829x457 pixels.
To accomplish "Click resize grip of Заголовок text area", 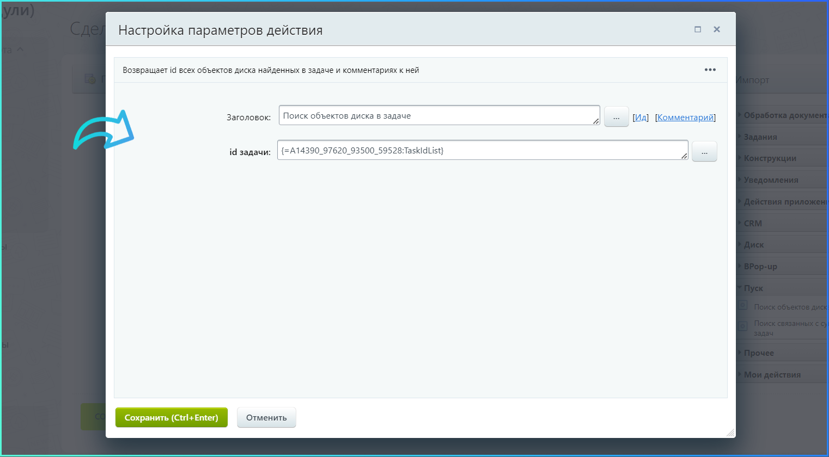I will 596,121.
